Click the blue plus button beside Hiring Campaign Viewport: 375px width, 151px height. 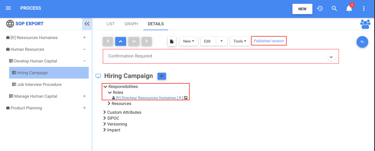(162, 76)
